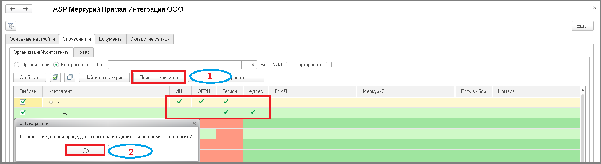This screenshot has width=601, height=164.
Task: Click the ИНН checkmark in the first row
Action: (x=179, y=102)
